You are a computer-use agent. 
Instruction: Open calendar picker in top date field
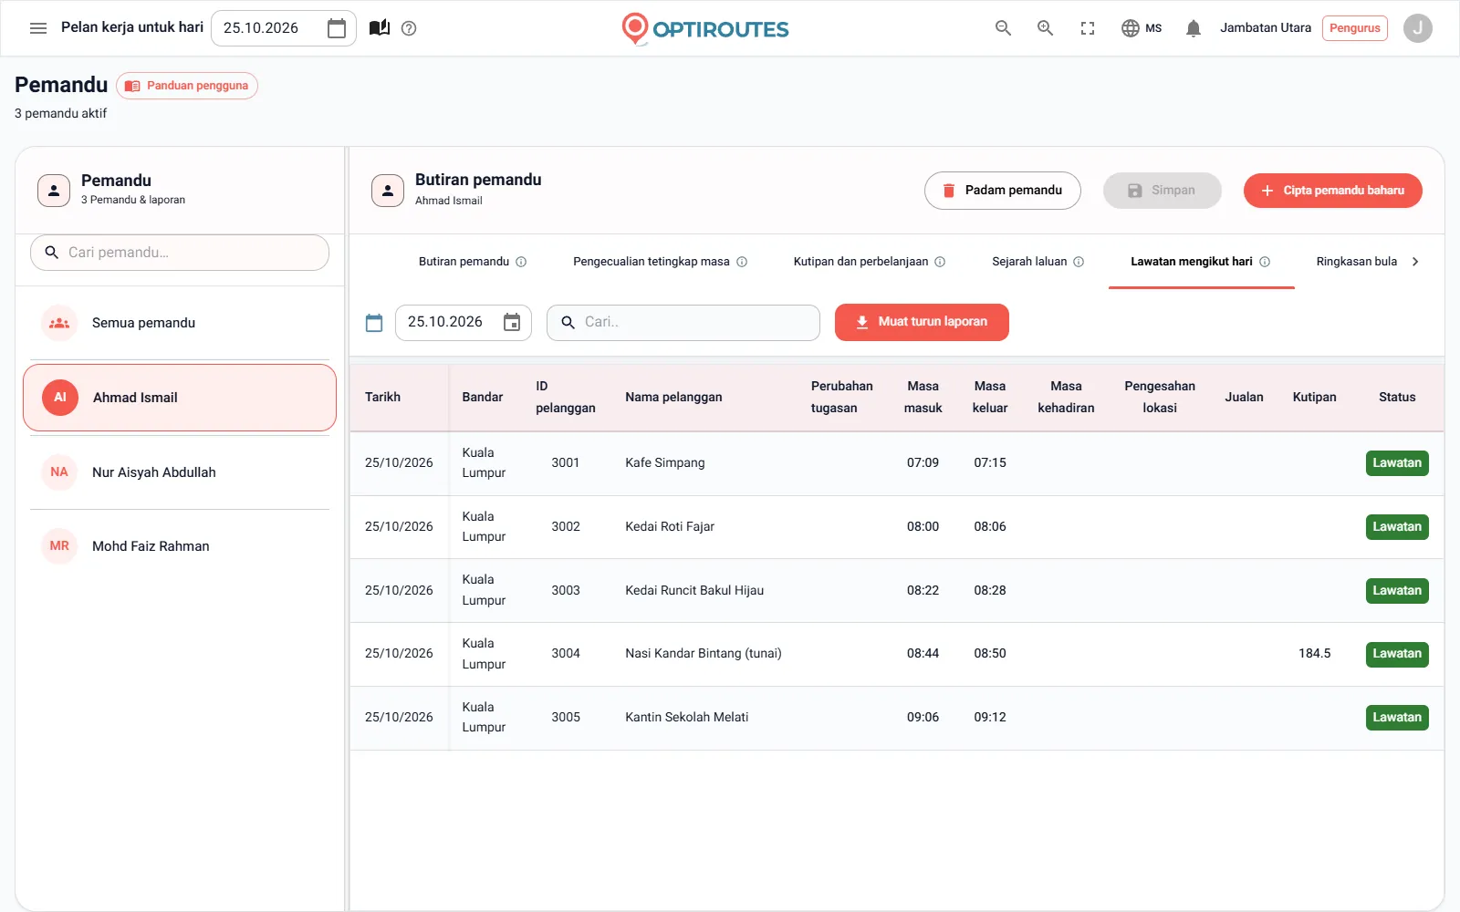(337, 28)
